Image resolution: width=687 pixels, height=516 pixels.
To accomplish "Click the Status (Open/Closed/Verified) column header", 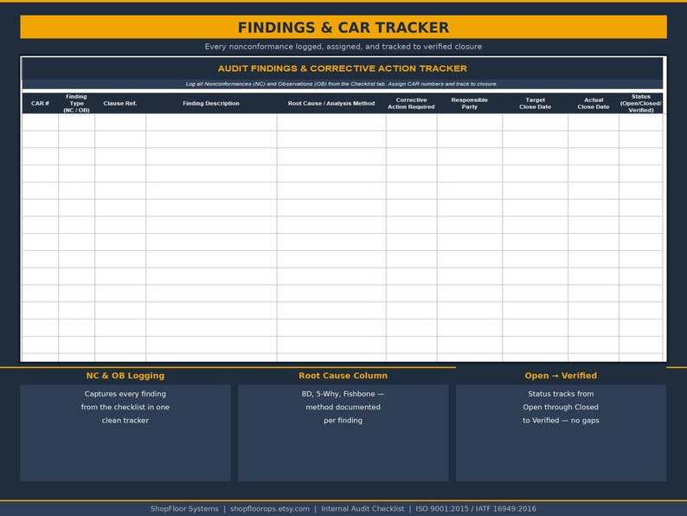I will click(x=640, y=104).
